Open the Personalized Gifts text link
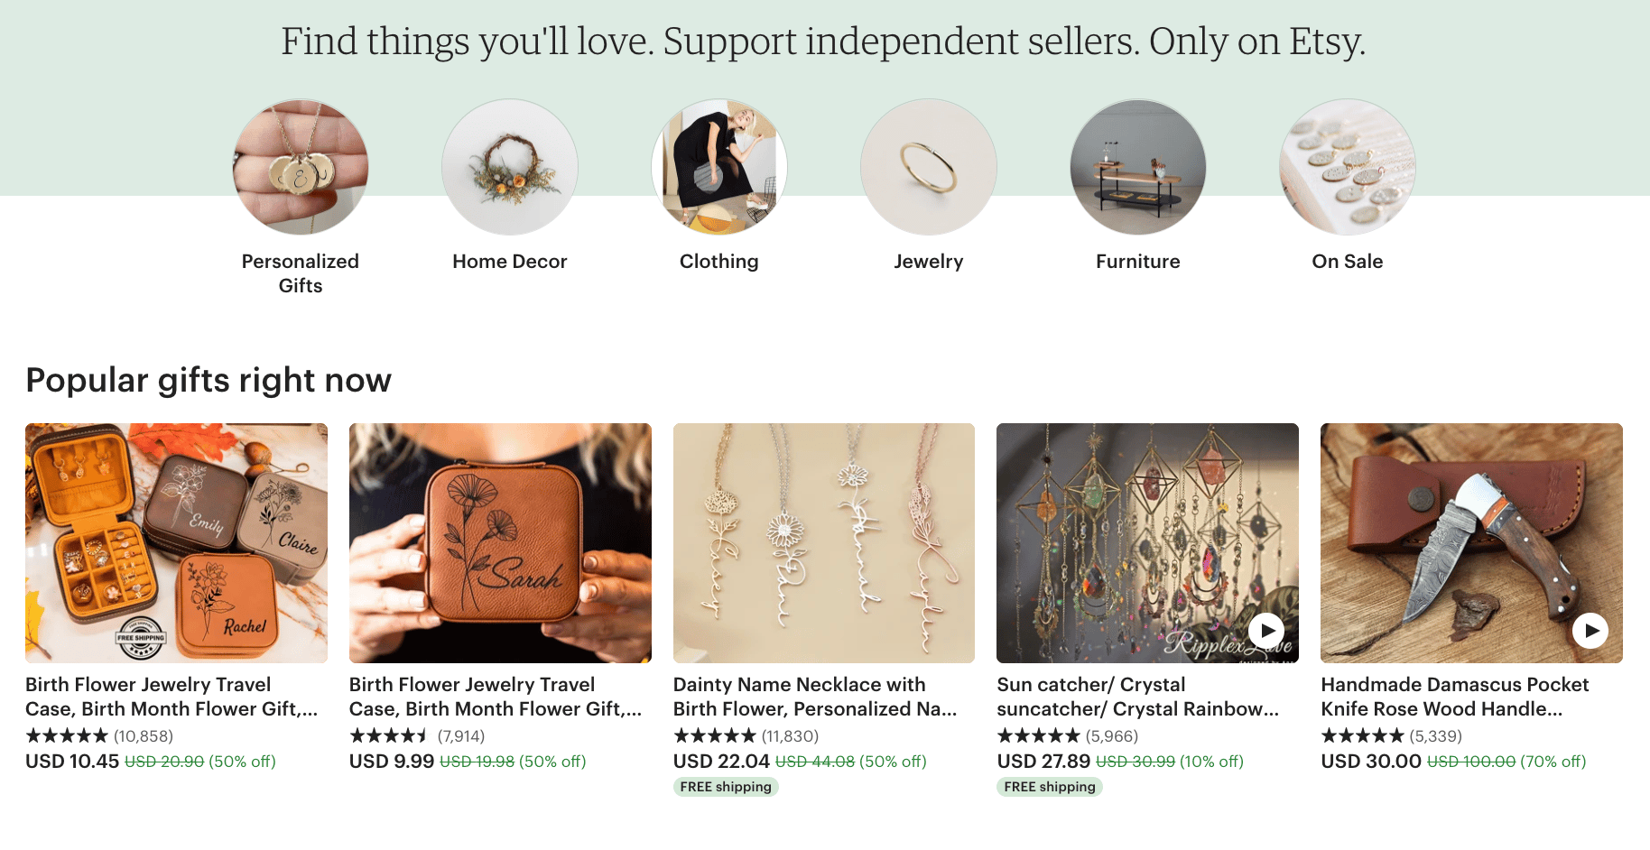1650x850 pixels. [x=301, y=273]
